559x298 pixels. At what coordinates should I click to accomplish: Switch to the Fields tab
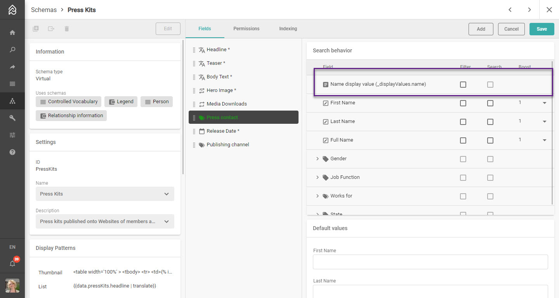tap(205, 29)
